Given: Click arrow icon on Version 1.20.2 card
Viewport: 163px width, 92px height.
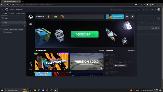Looking at the screenshot, I should (x=101, y=68).
